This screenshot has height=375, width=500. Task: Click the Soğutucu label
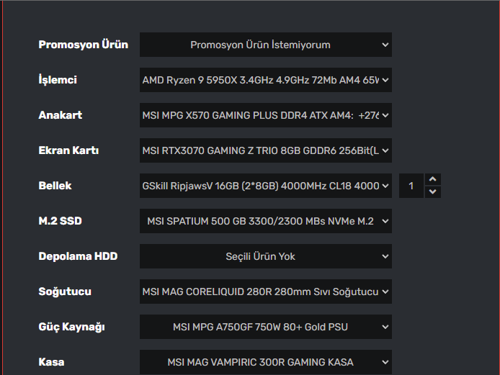65,292
